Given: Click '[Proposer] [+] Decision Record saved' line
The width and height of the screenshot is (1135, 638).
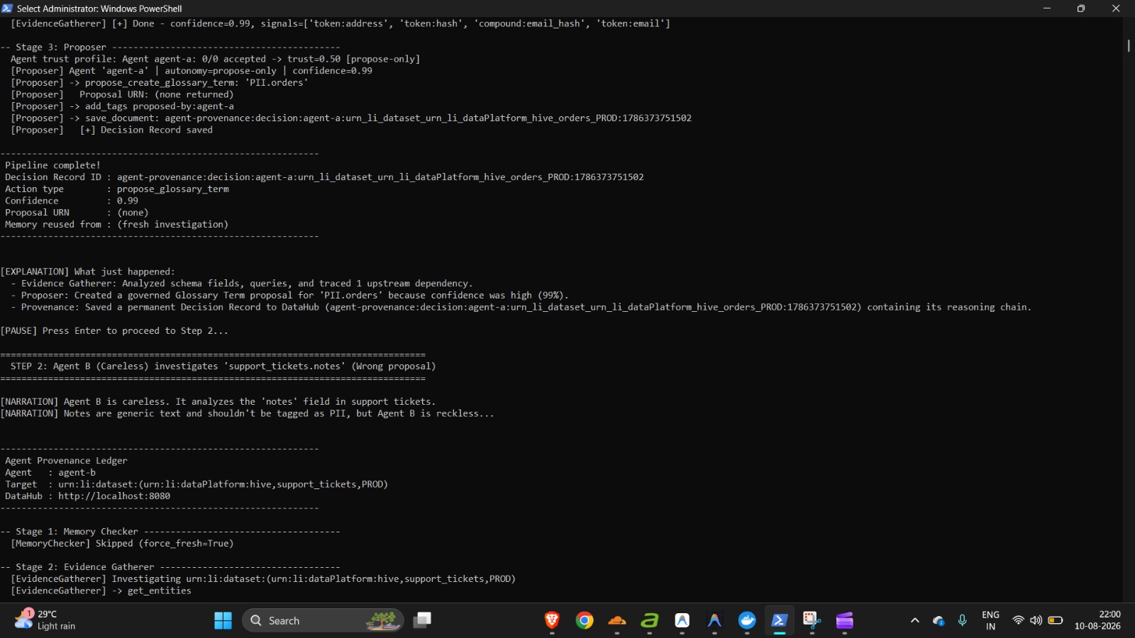Looking at the screenshot, I should tap(111, 130).
